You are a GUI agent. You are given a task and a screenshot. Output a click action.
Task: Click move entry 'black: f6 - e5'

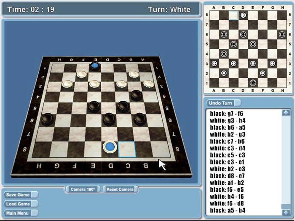(x=227, y=190)
